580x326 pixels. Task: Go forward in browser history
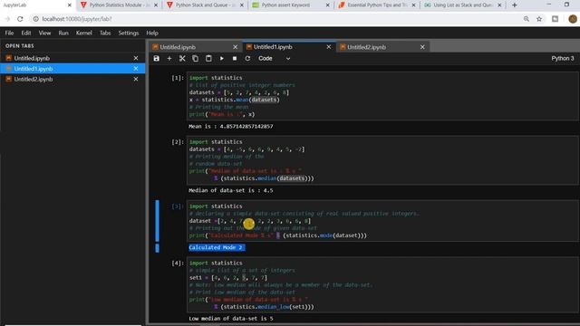coord(7,19)
